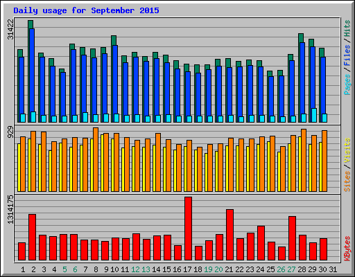Click the 929 visits axis value
Image resolution: width=355 pixels, height=277 pixels.
[10, 132]
